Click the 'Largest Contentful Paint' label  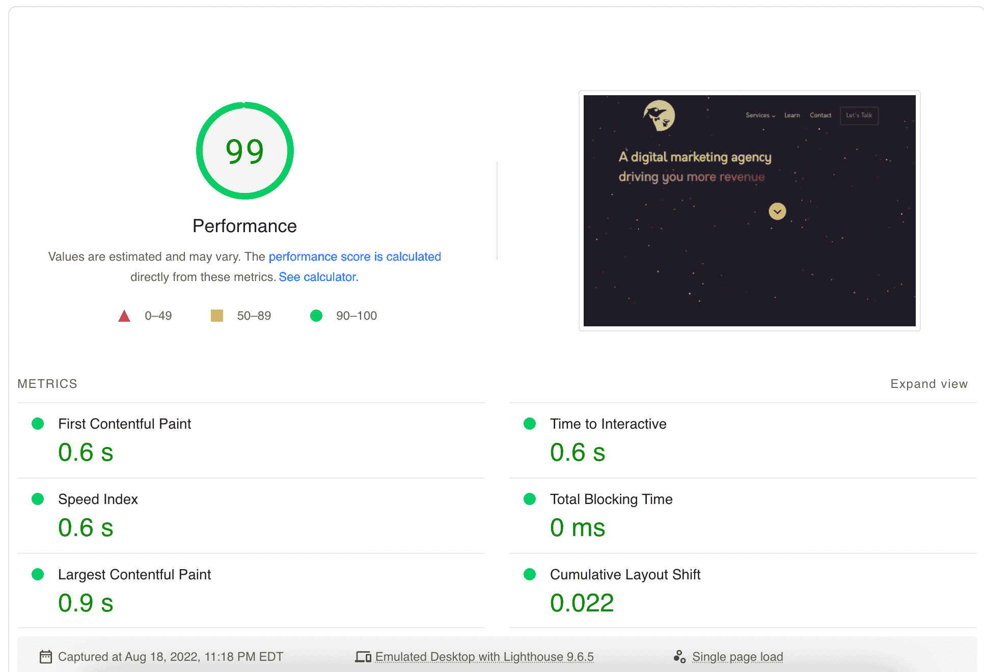point(134,574)
